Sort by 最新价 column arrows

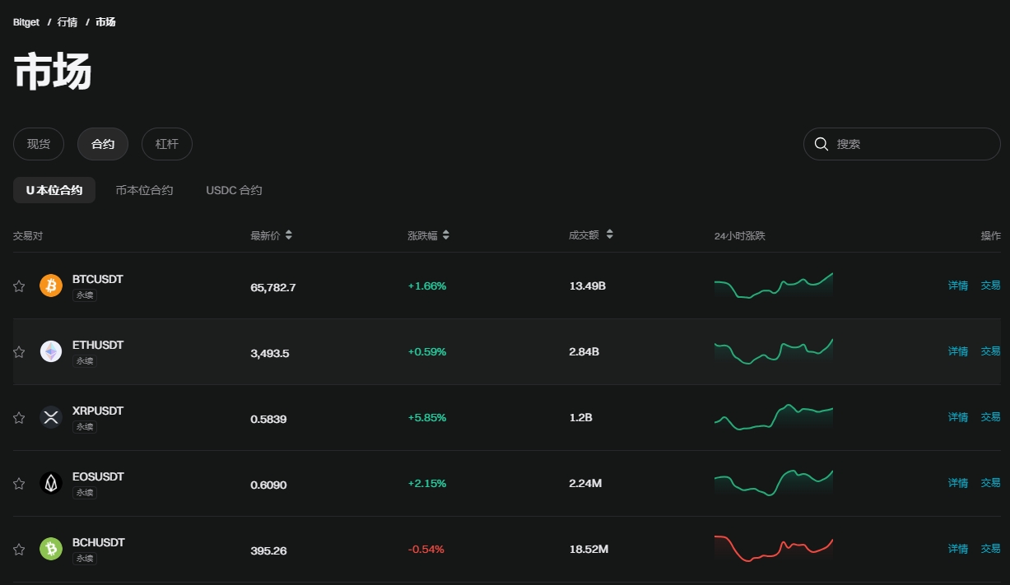pos(289,235)
